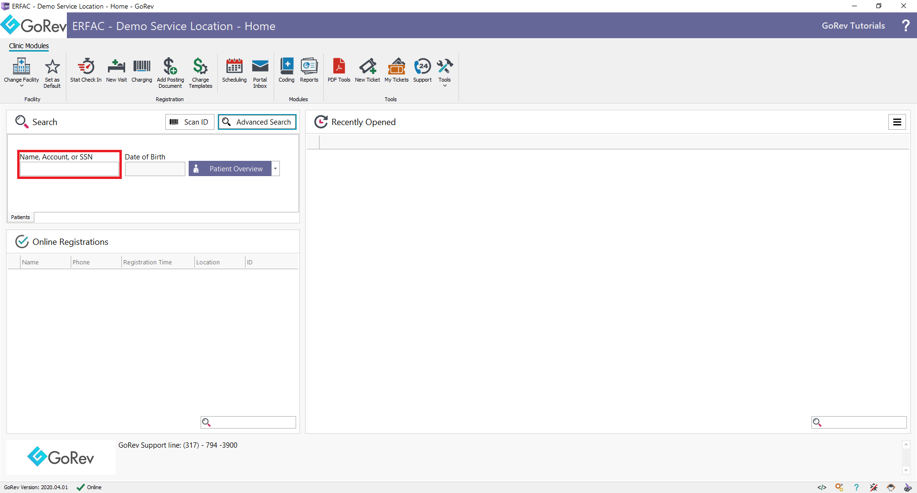Sort Online Registrations by Name column

tap(45, 262)
